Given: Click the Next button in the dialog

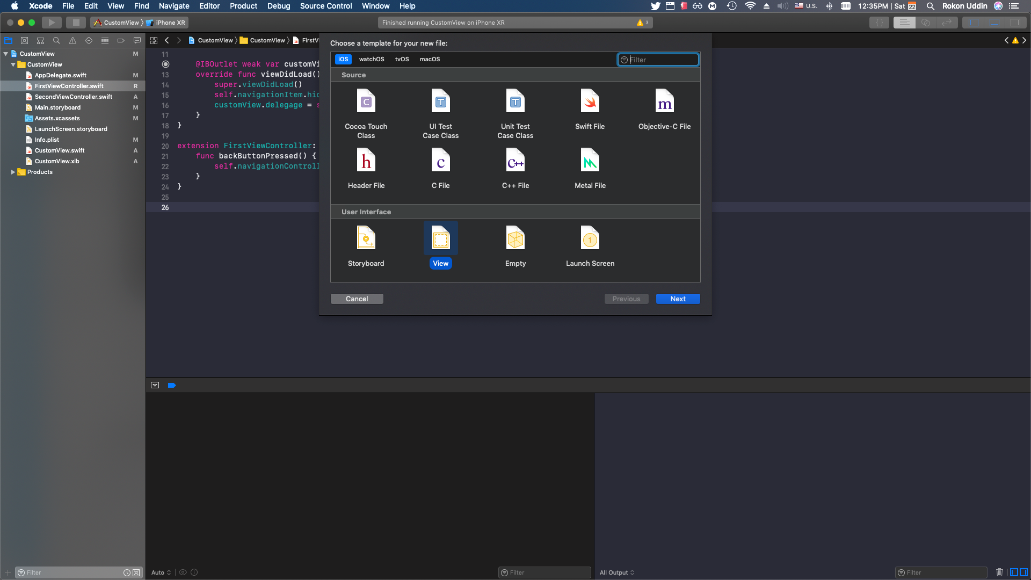Looking at the screenshot, I should point(678,299).
